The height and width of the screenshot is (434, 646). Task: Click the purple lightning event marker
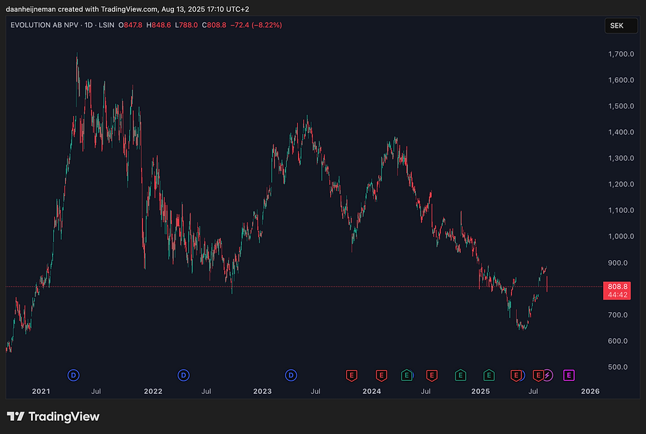click(548, 375)
